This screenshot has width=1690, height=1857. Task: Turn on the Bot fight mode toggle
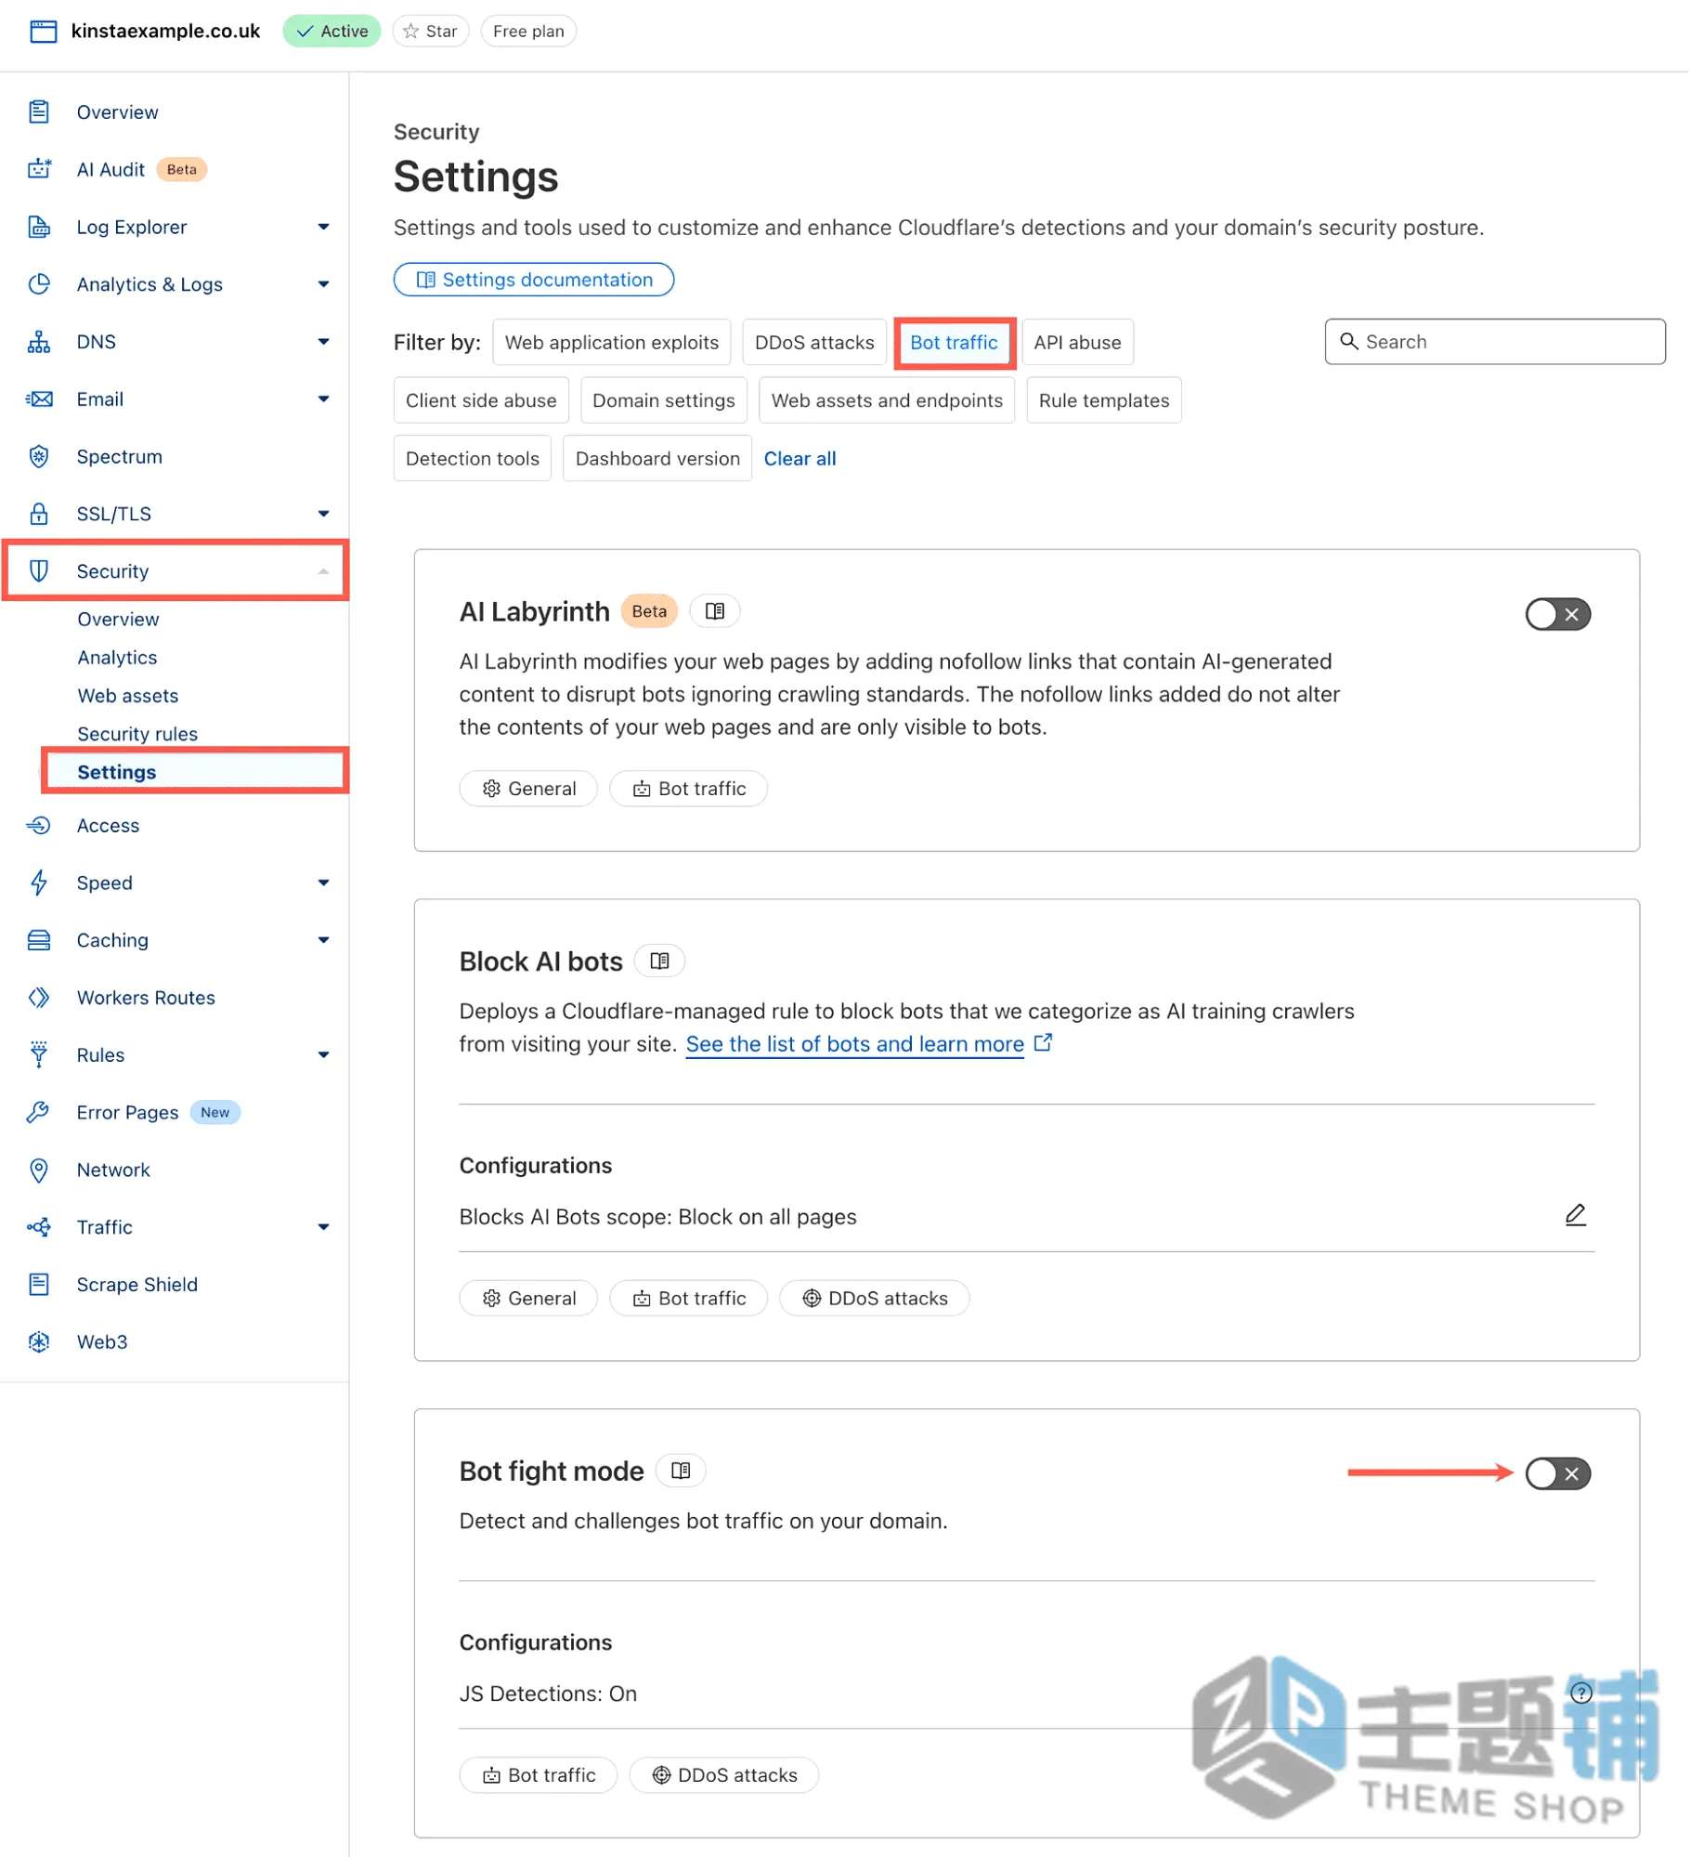pos(1559,1474)
